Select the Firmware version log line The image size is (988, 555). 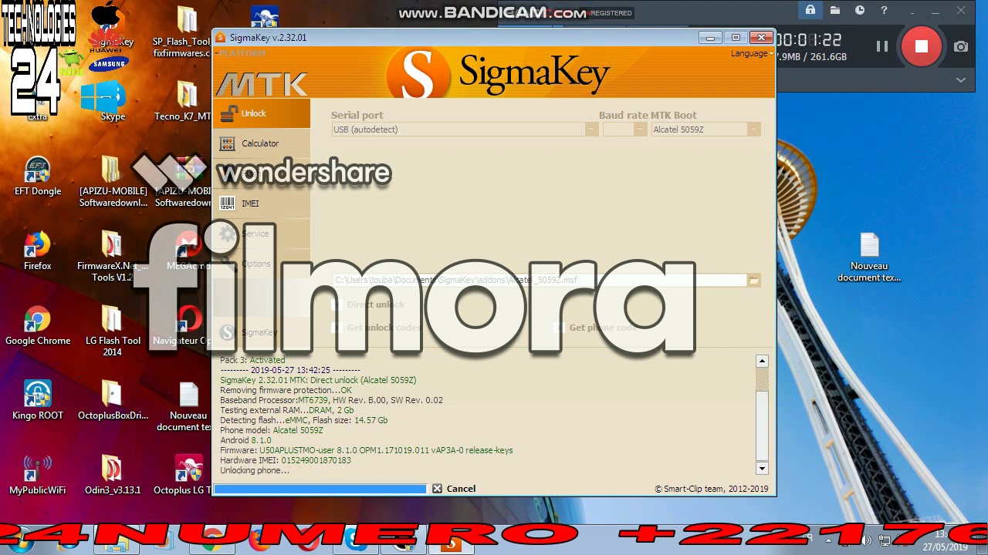[x=367, y=450]
